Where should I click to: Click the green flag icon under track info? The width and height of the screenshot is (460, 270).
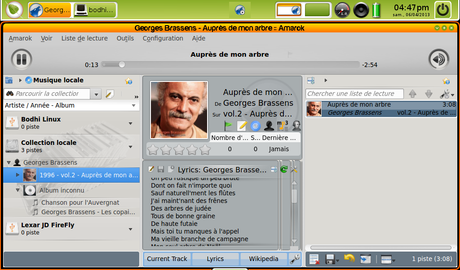pos(228,126)
